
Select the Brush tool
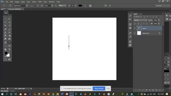click(9, 29)
